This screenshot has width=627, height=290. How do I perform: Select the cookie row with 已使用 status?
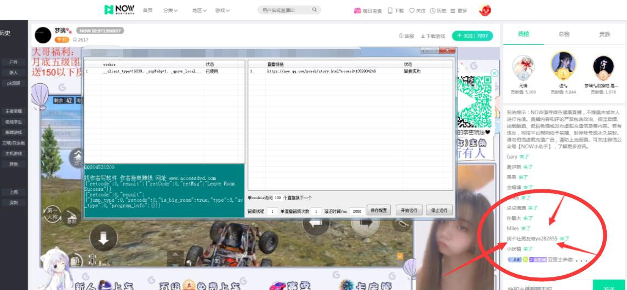164,72
